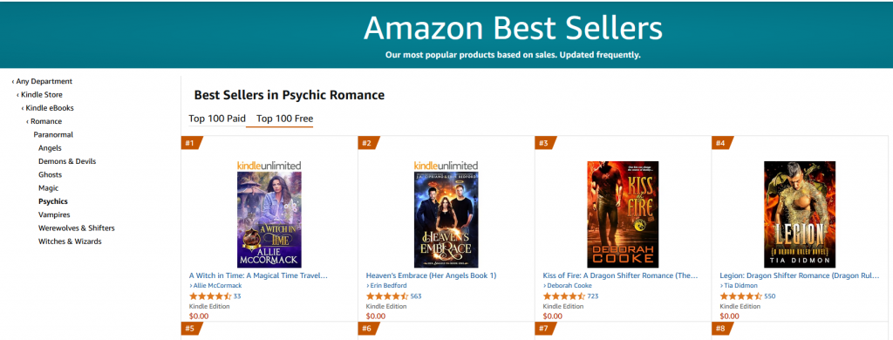Open A Witch in Time book cover
The width and height of the screenshot is (893, 340).
click(x=269, y=220)
